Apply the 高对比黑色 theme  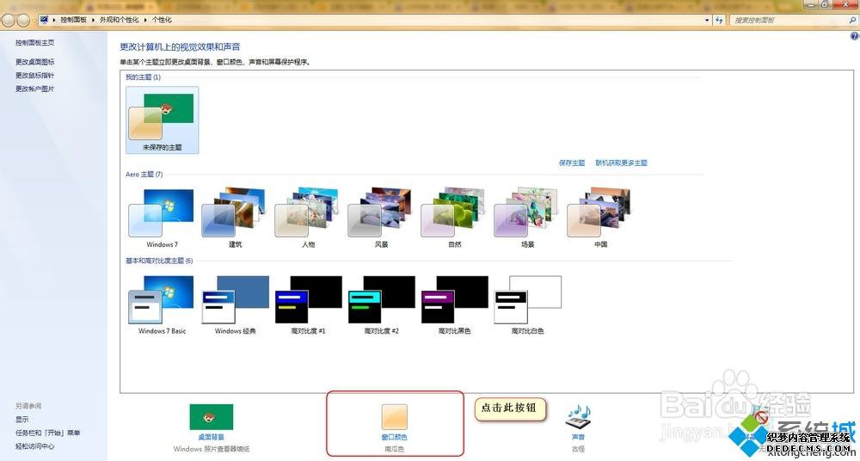454,304
